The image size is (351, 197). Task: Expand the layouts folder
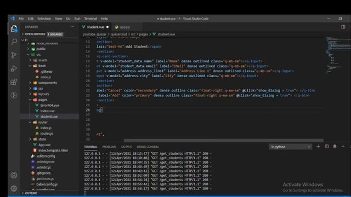(44, 94)
